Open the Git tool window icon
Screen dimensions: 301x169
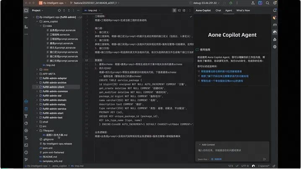pos(26,159)
